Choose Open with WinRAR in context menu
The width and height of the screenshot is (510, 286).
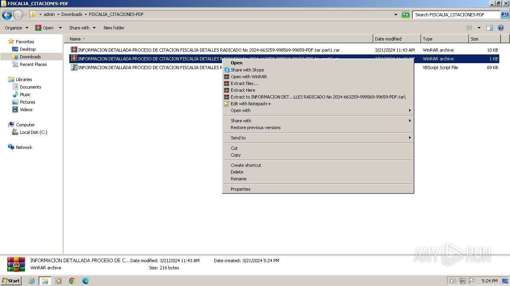[x=318, y=77]
